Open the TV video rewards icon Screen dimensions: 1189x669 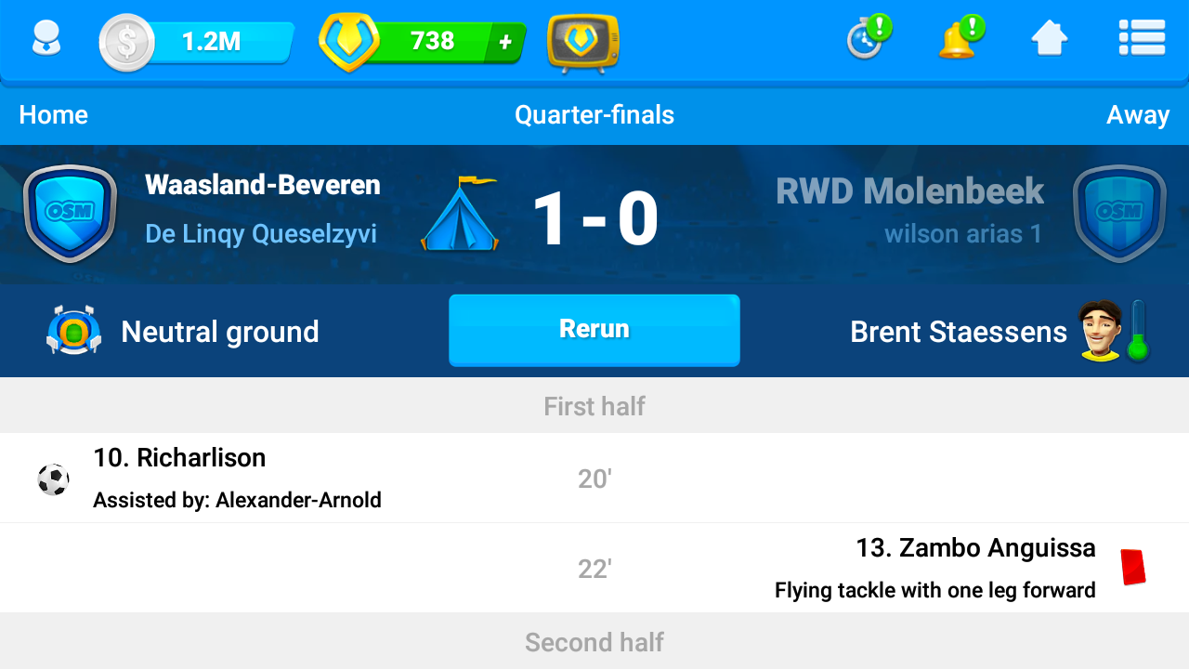(583, 43)
